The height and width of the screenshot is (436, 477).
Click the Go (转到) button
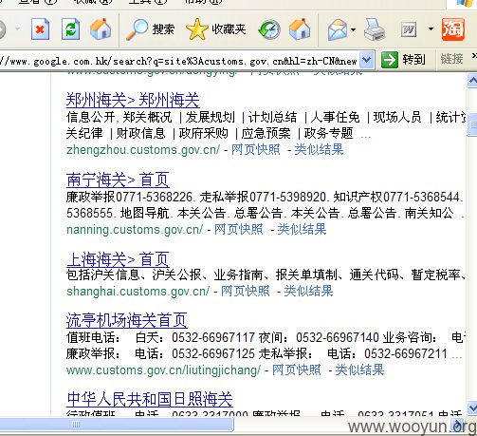click(403, 60)
